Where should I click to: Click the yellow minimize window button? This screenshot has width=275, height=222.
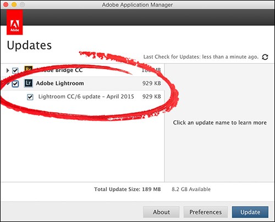click(x=14, y=4)
